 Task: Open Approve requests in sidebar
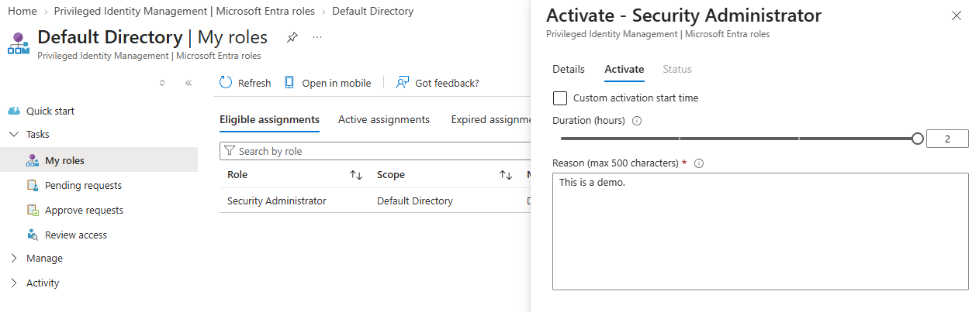[84, 210]
